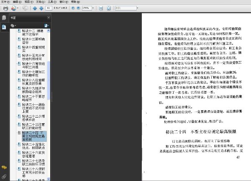Zoom out with the minus circle button

pos(73,8)
